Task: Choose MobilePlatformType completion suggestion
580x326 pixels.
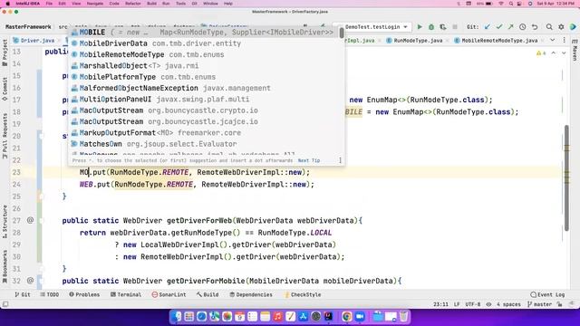Action: (x=203, y=77)
